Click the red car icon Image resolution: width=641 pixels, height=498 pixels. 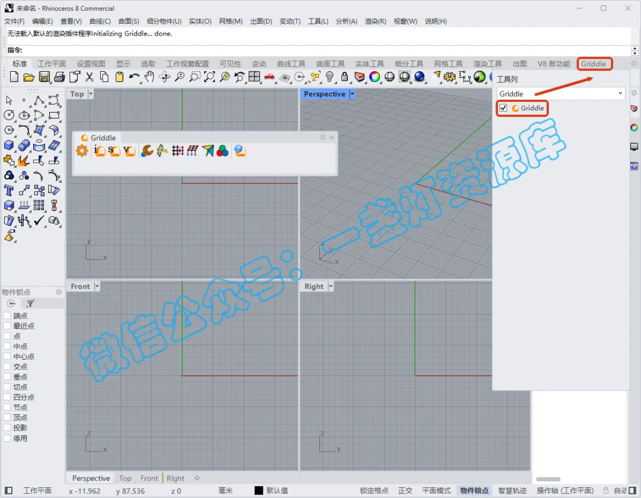pyautogui.click(x=269, y=77)
